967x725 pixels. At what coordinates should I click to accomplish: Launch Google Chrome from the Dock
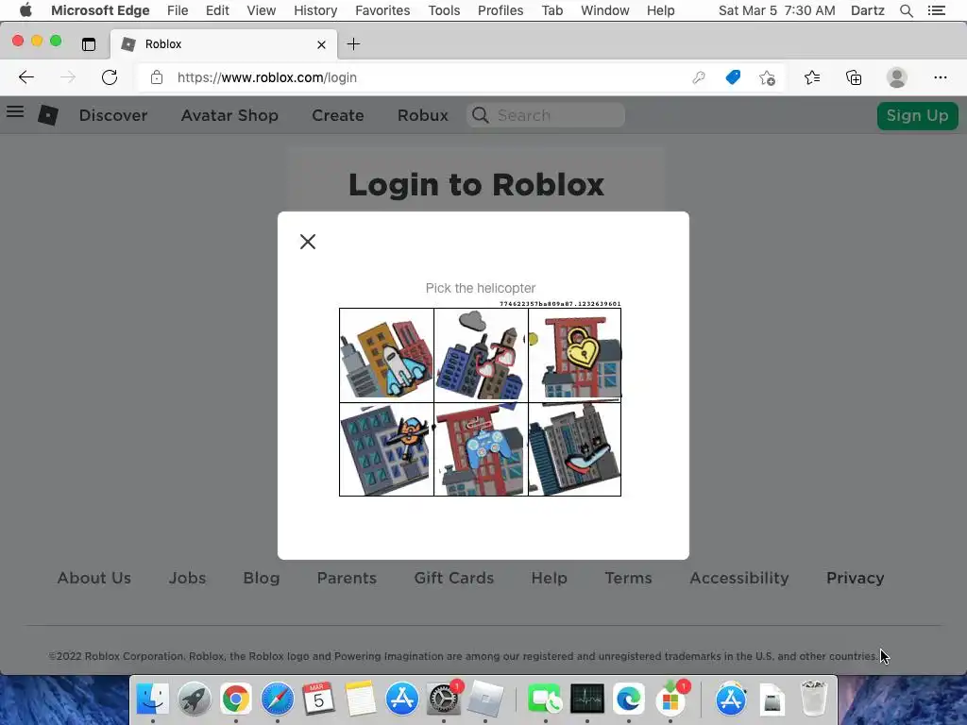pos(235,700)
